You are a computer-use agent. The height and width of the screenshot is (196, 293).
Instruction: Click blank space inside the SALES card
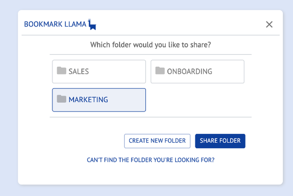pos(120,72)
